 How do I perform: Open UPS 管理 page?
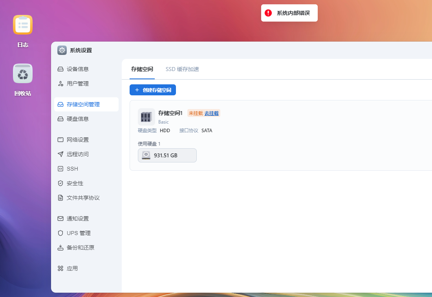click(x=79, y=233)
